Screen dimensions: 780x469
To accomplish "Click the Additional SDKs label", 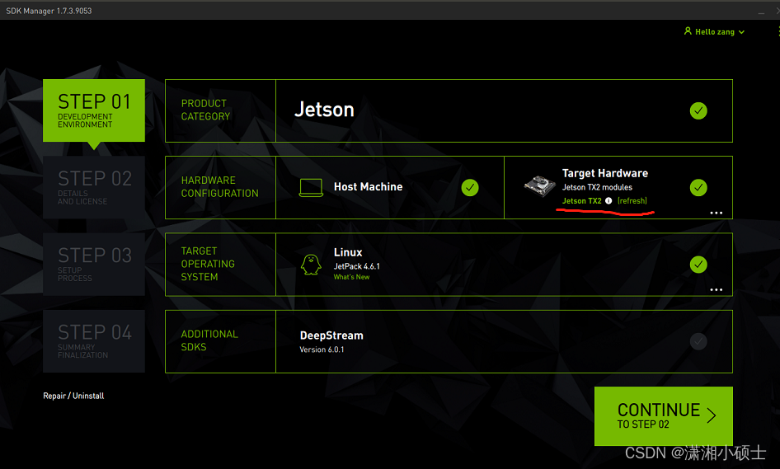I will click(209, 340).
